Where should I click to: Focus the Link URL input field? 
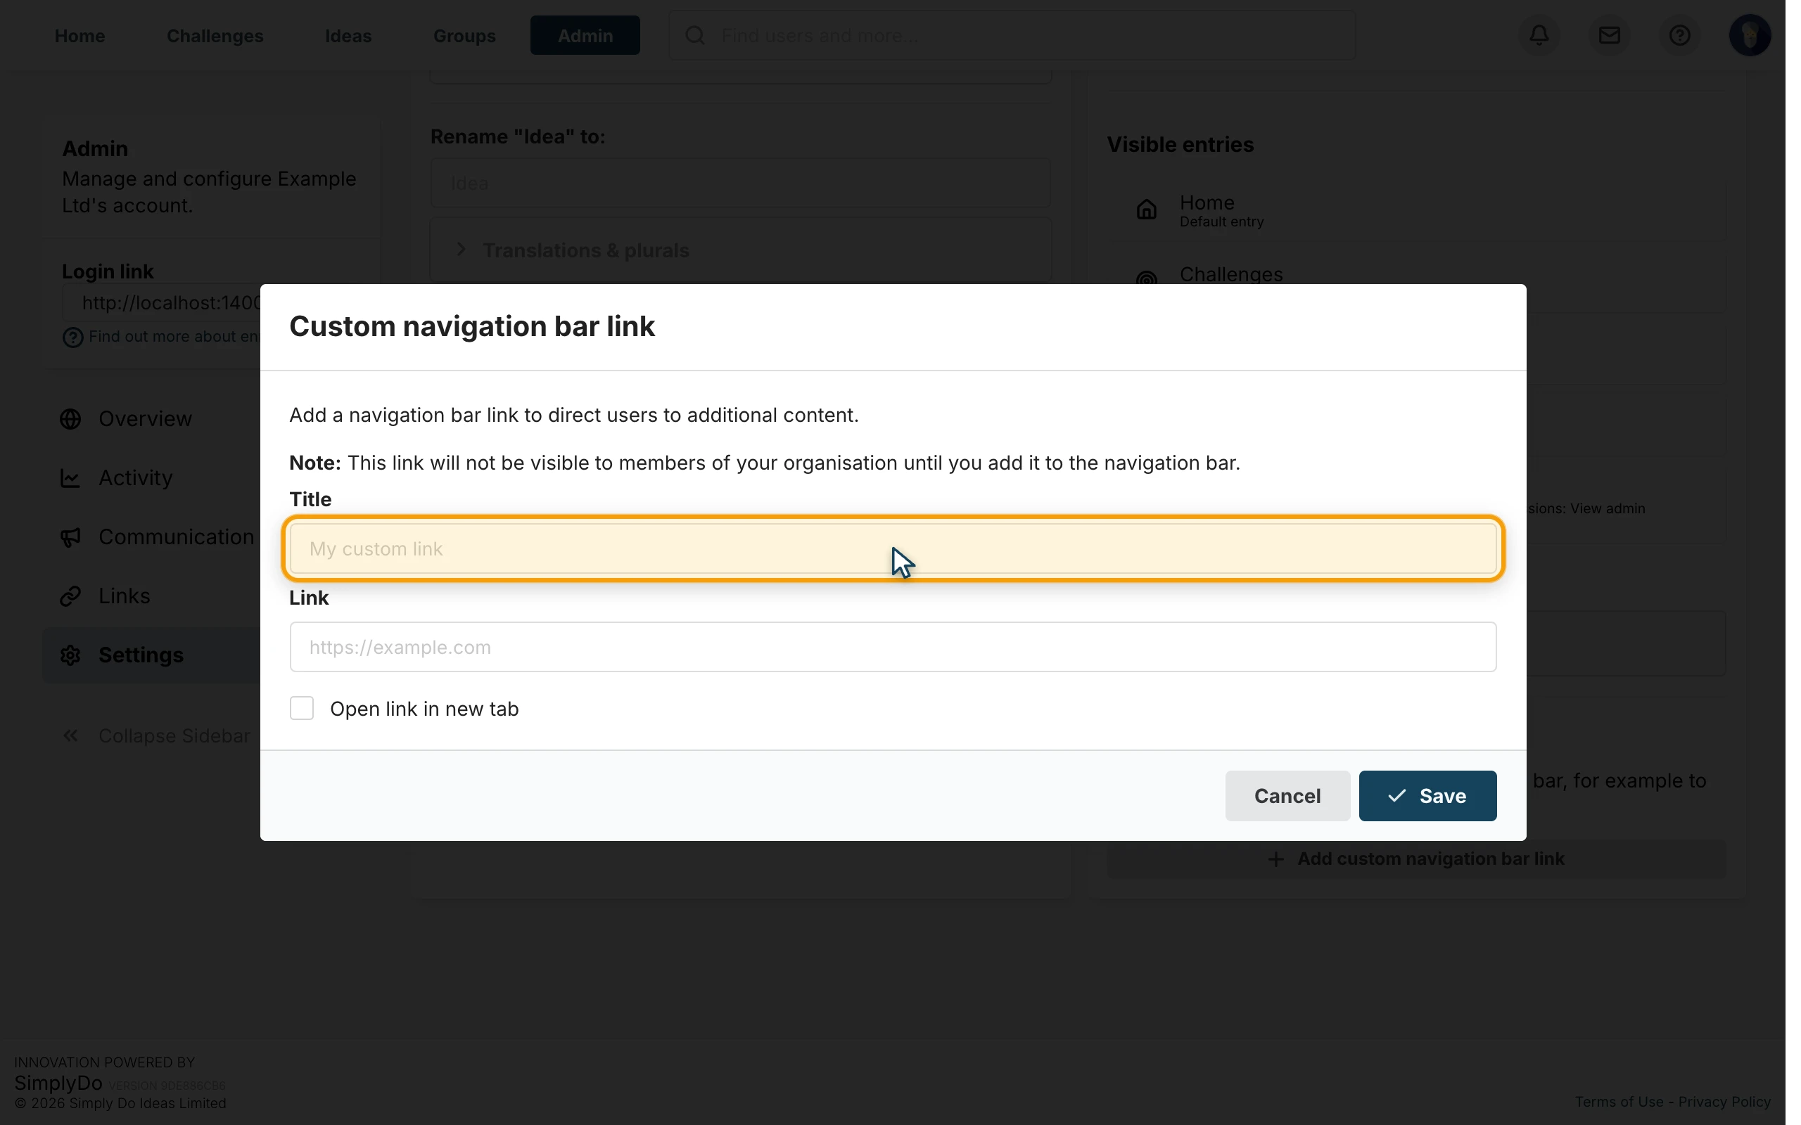point(893,647)
